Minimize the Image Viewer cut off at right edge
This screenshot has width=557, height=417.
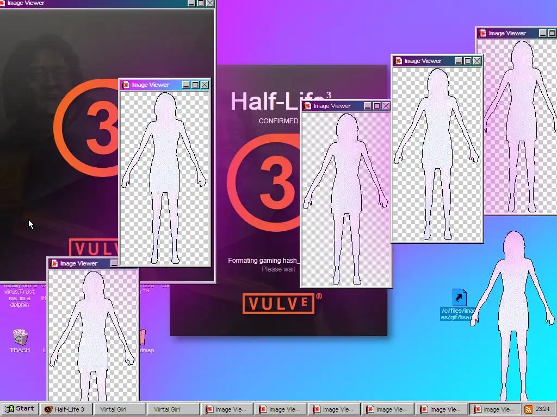(x=543, y=33)
